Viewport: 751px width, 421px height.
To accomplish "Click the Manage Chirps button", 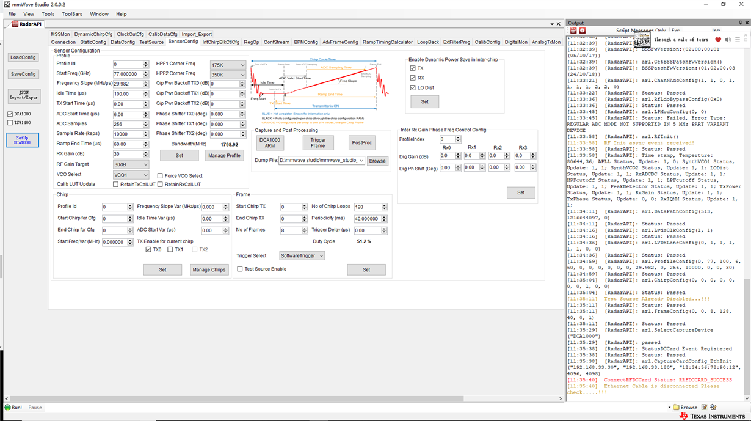I will click(x=209, y=269).
